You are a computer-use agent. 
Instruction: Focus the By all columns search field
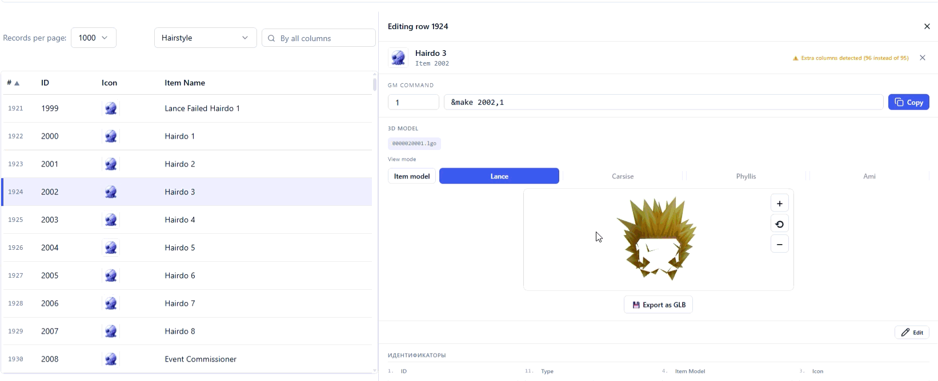tap(324, 38)
